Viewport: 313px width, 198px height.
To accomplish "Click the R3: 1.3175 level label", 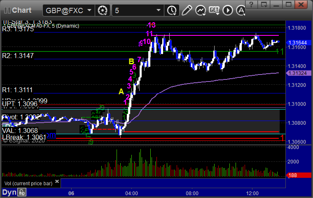I will 18,29.
